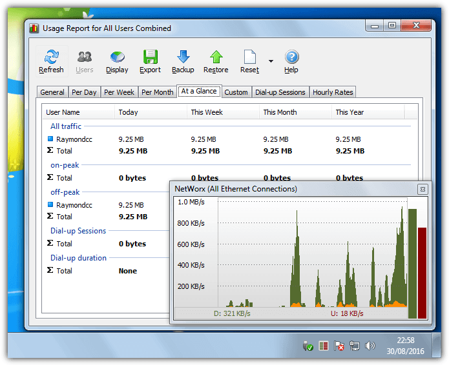Open the Per Month tab

157,92
